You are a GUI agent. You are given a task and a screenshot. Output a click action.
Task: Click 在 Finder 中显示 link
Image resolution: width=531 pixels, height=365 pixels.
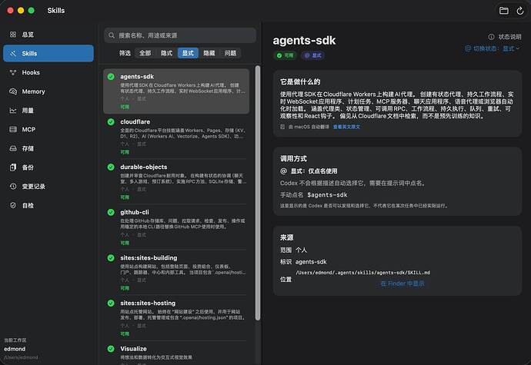coord(402,284)
